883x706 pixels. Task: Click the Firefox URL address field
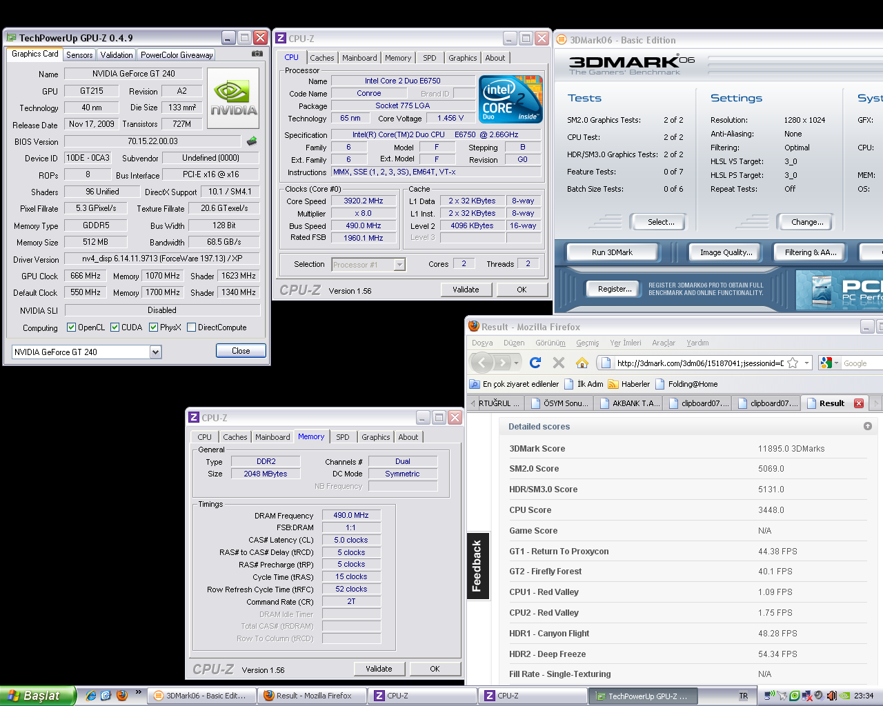[x=700, y=363]
